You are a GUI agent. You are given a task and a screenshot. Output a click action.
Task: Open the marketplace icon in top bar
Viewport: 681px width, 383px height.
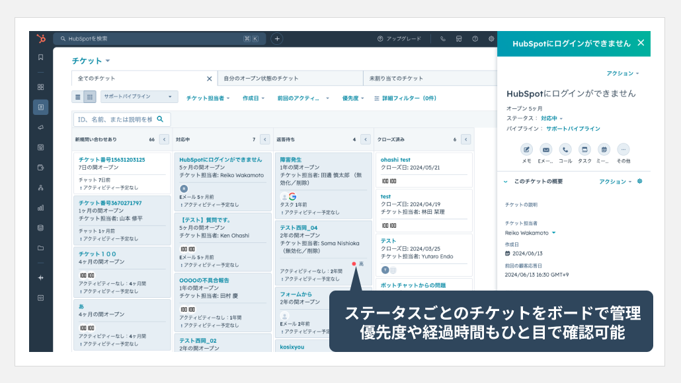point(459,38)
